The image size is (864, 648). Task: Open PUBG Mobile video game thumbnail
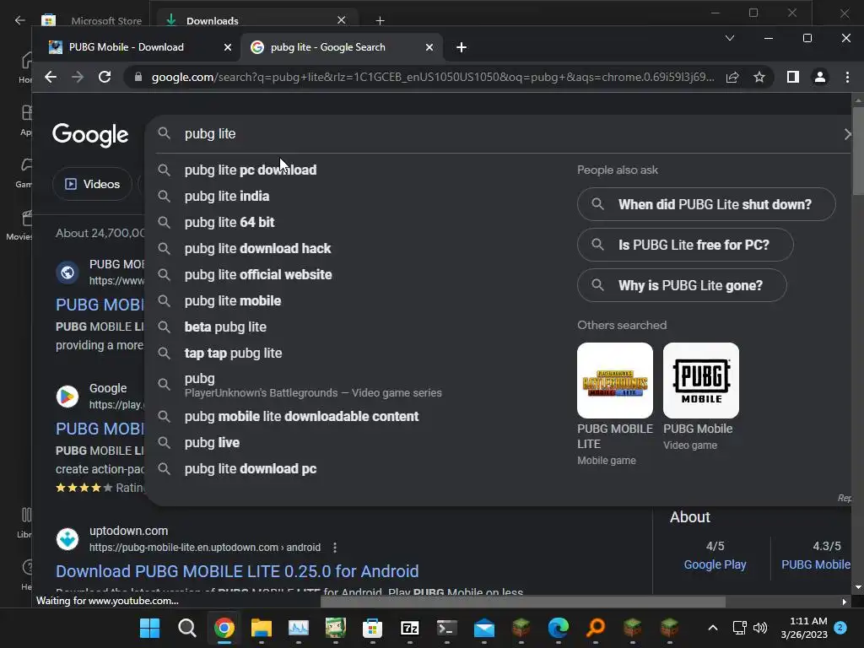(x=701, y=381)
